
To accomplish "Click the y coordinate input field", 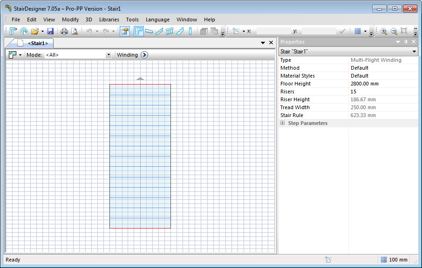I will click(x=319, y=31).
